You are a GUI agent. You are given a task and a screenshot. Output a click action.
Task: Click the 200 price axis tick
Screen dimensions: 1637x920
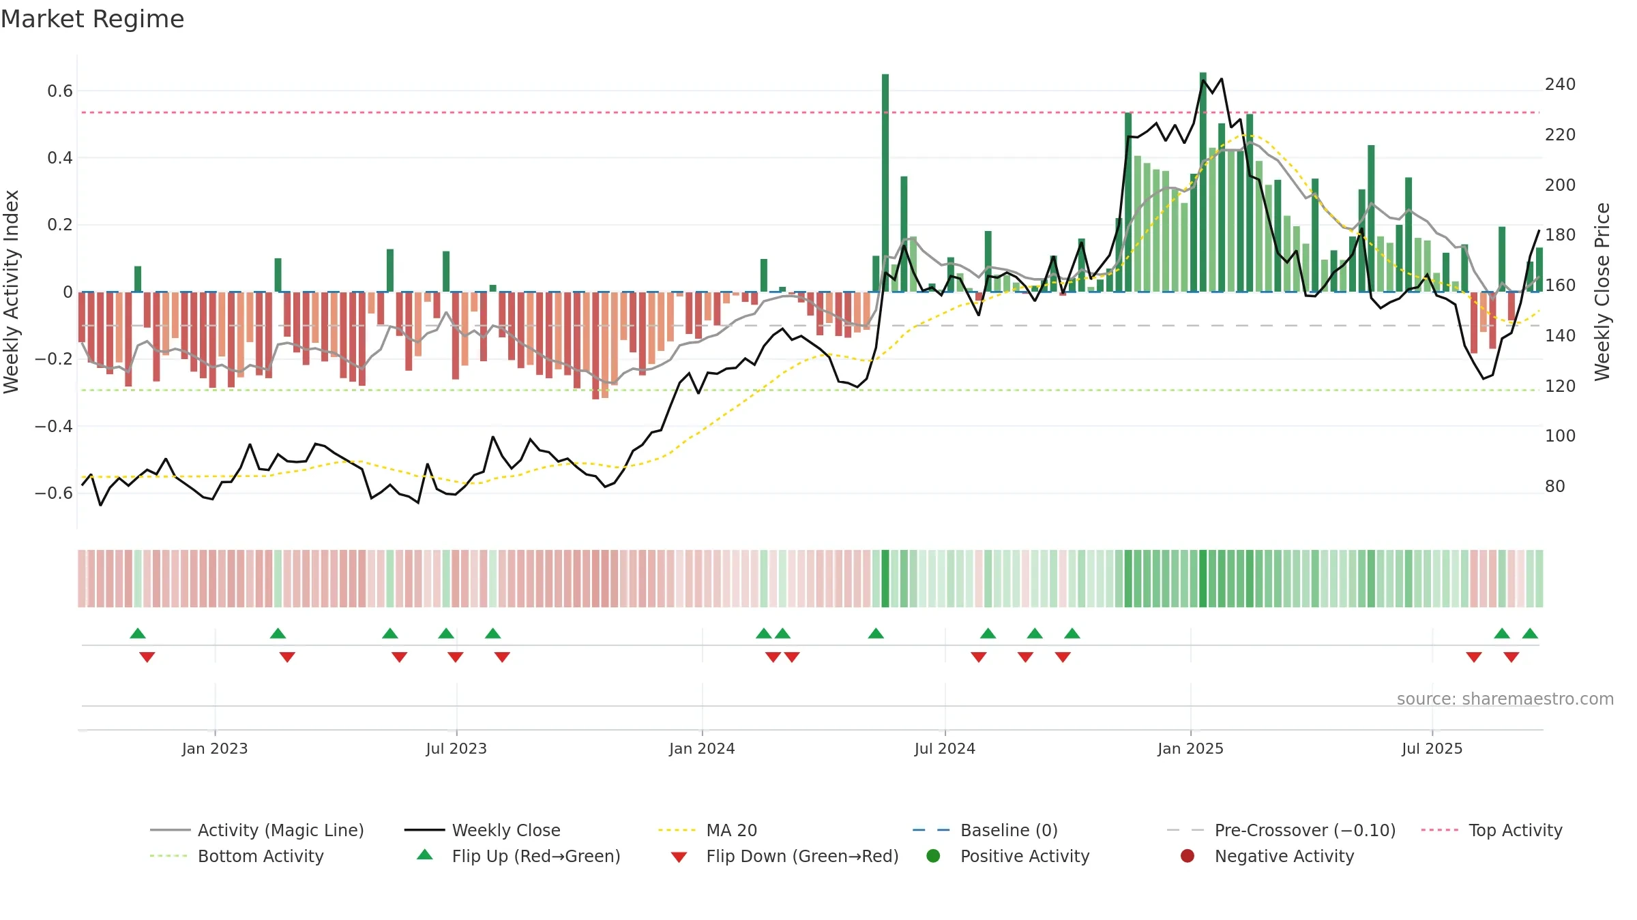coord(1560,185)
